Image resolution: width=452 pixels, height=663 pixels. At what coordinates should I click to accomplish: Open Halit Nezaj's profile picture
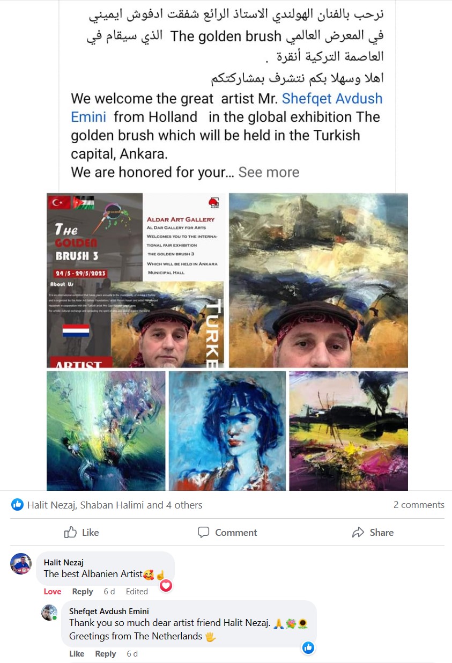tap(21, 564)
